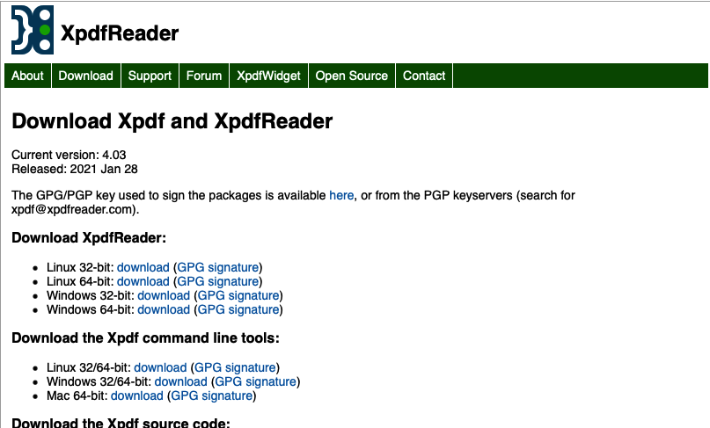This screenshot has width=710, height=428.
Task: Open GPG signature for Linux 32-bit reader
Action: coord(218,267)
